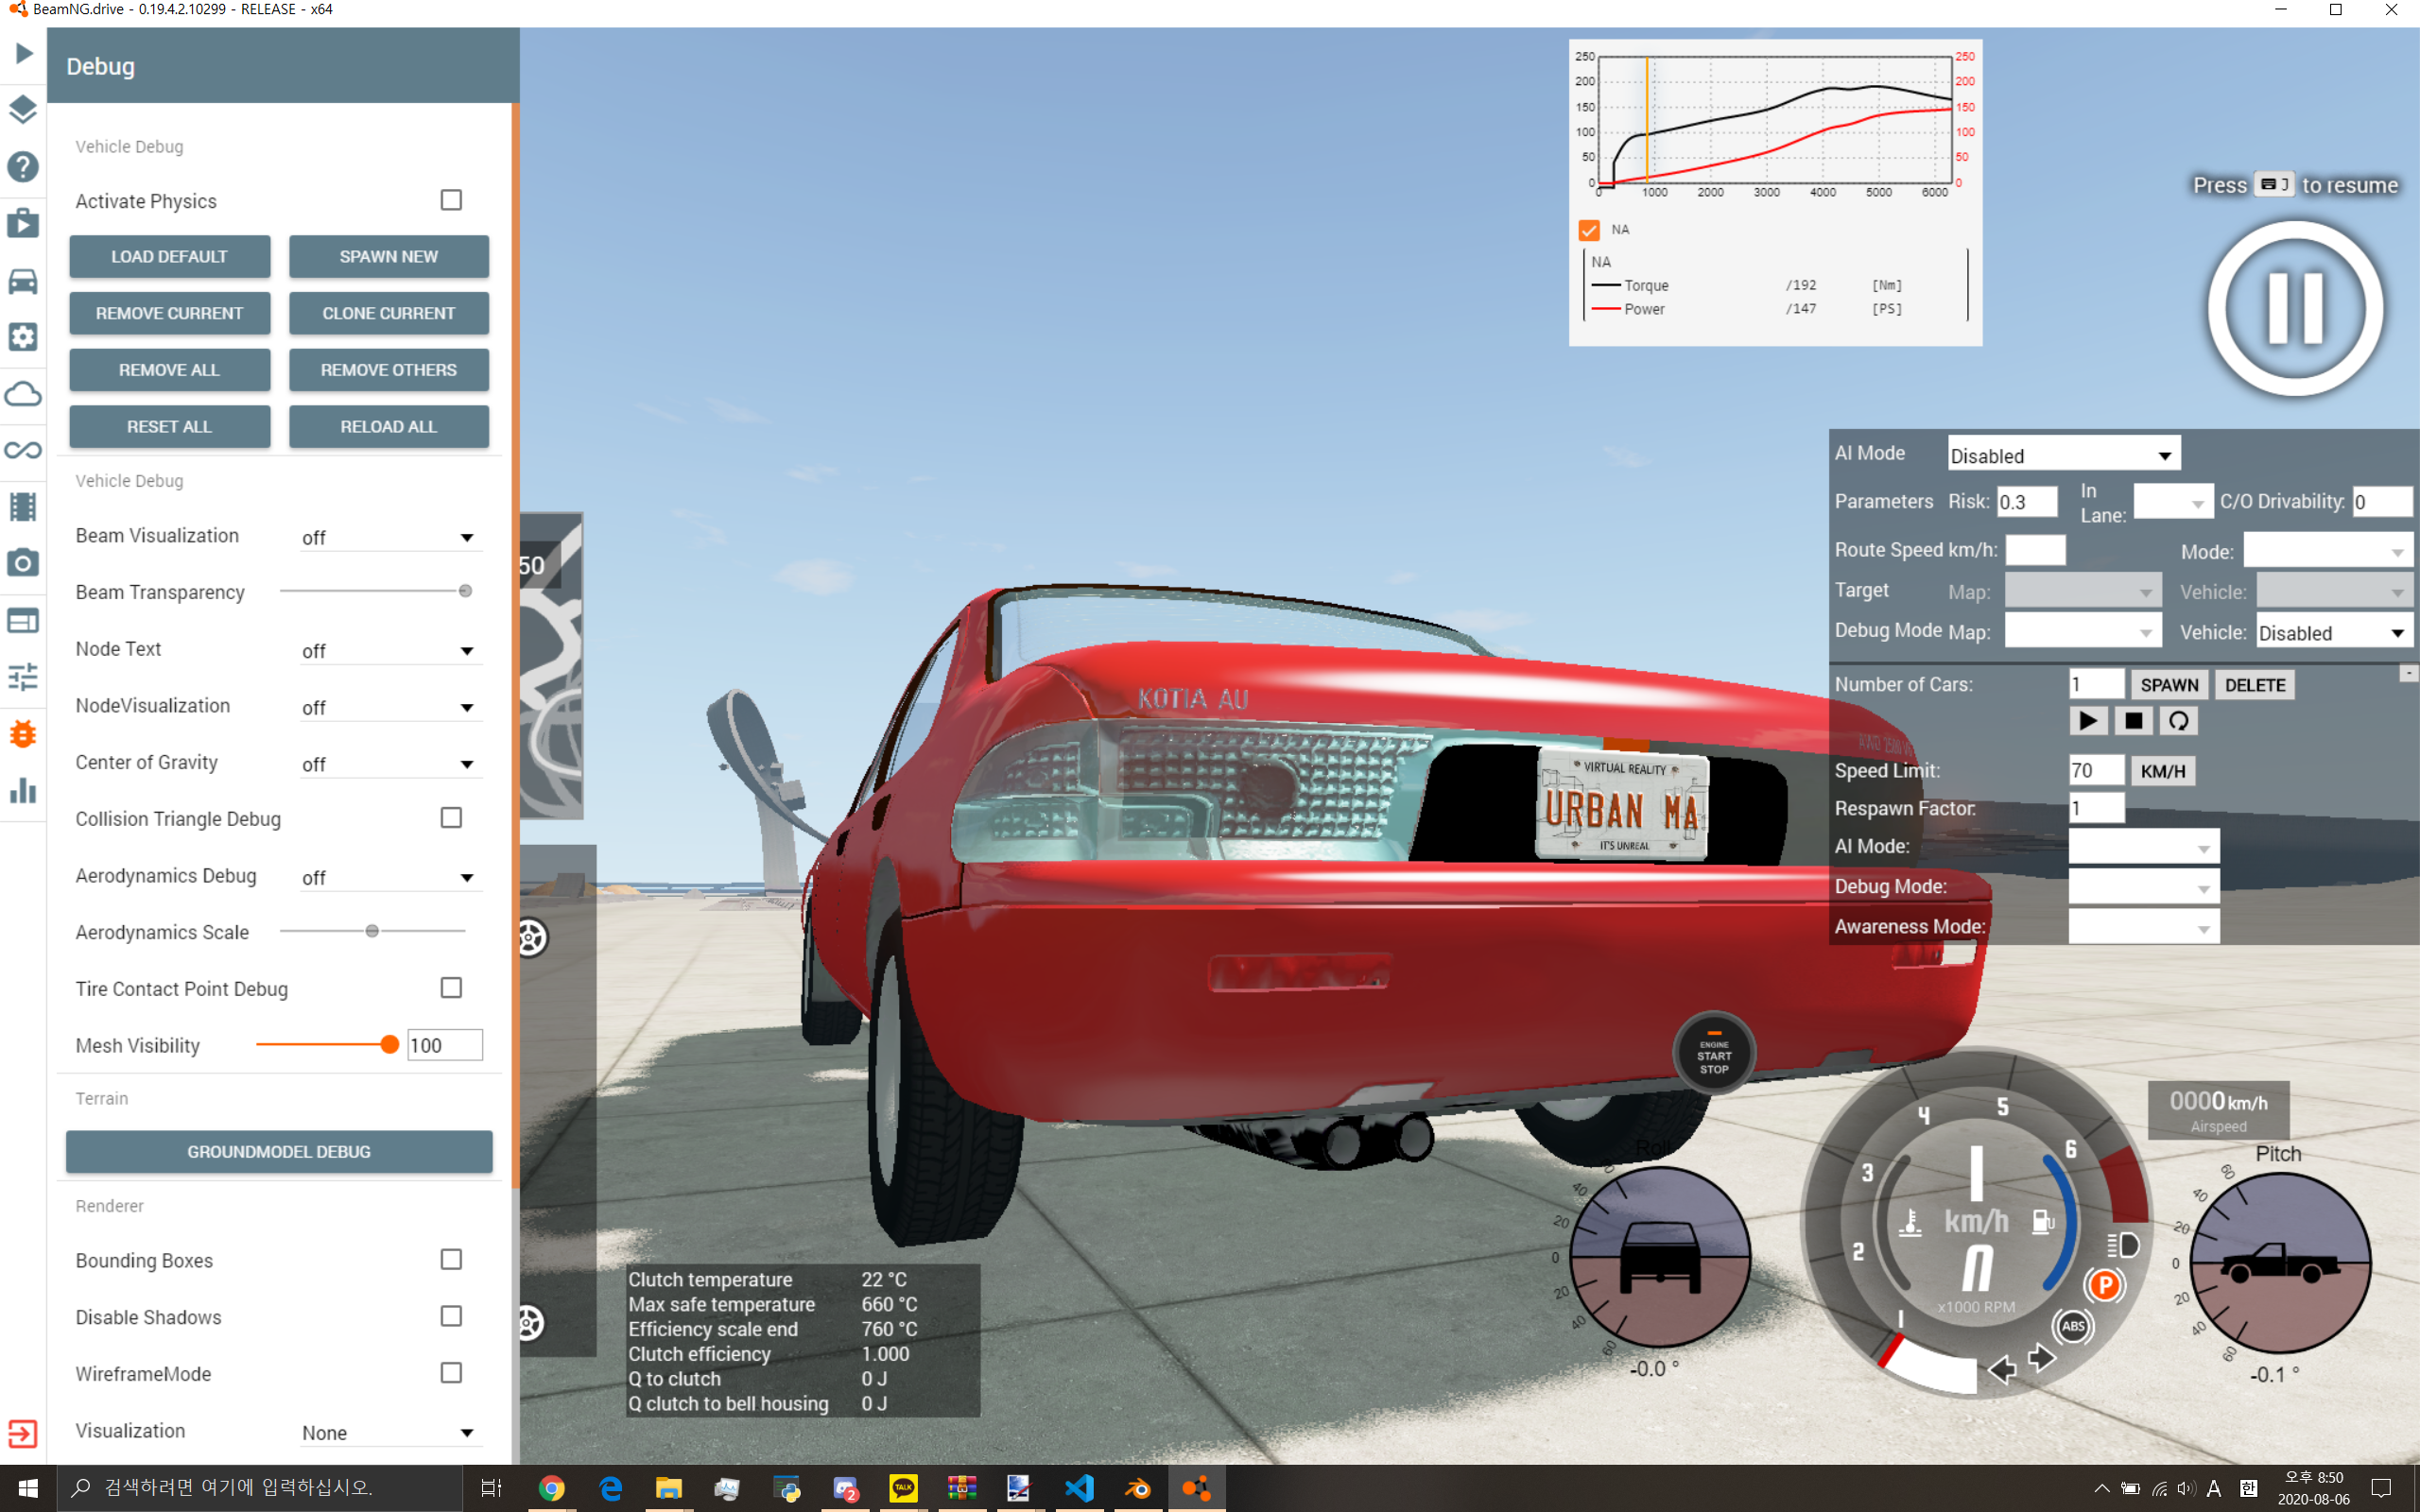Click the GROUNDMODEL DEBUG button

[279, 1152]
